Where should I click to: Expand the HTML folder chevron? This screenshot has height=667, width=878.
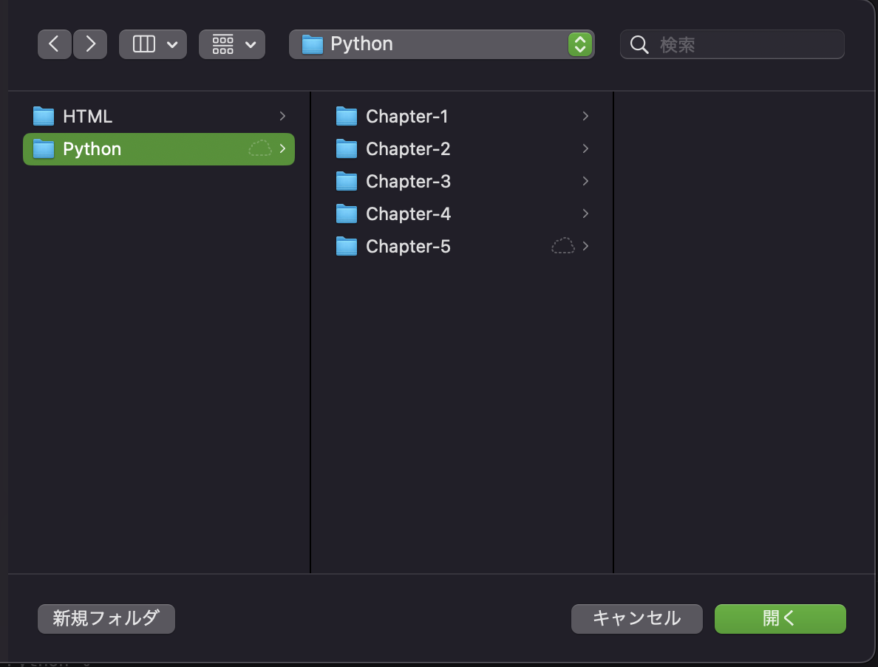point(282,116)
